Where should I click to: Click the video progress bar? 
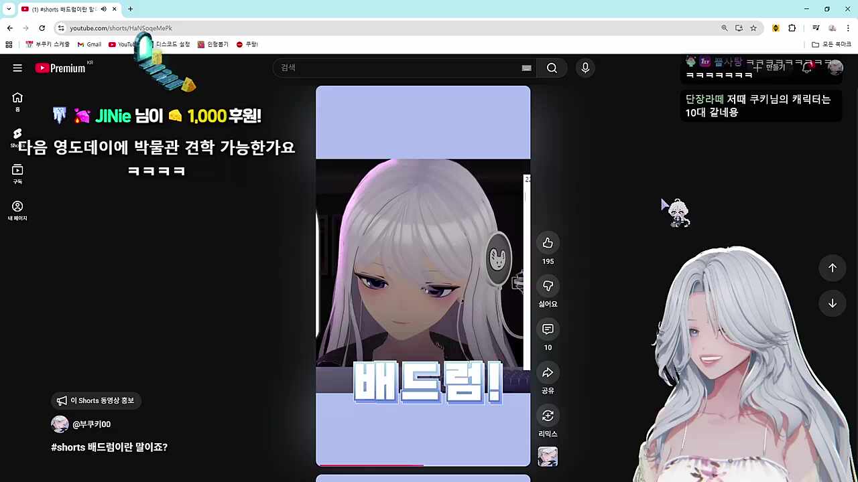click(x=422, y=463)
